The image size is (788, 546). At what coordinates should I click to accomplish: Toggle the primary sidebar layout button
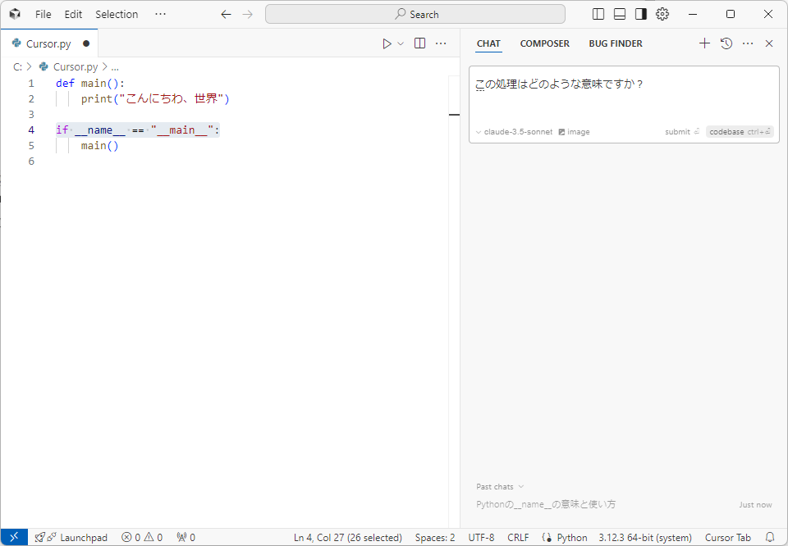pyautogui.click(x=598, y=14)
